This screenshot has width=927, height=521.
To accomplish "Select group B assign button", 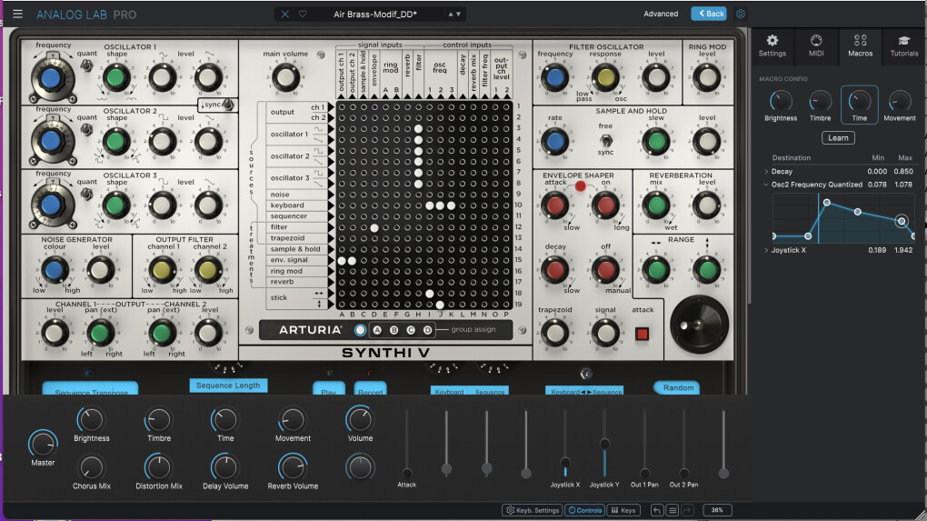I will [394, 330].
